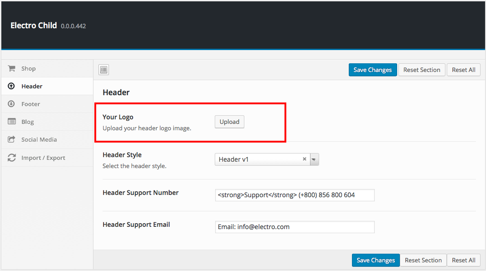This screenshot has height=271, width=486.
Task: Focus the Header Support Number field
Action: pyautogui.click(x=295, y=195)
